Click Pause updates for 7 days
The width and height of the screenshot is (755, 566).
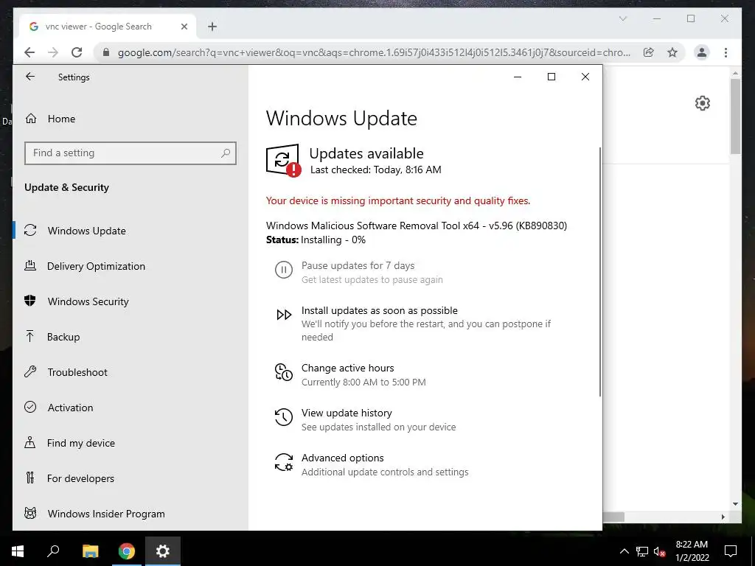pos(358,265)
